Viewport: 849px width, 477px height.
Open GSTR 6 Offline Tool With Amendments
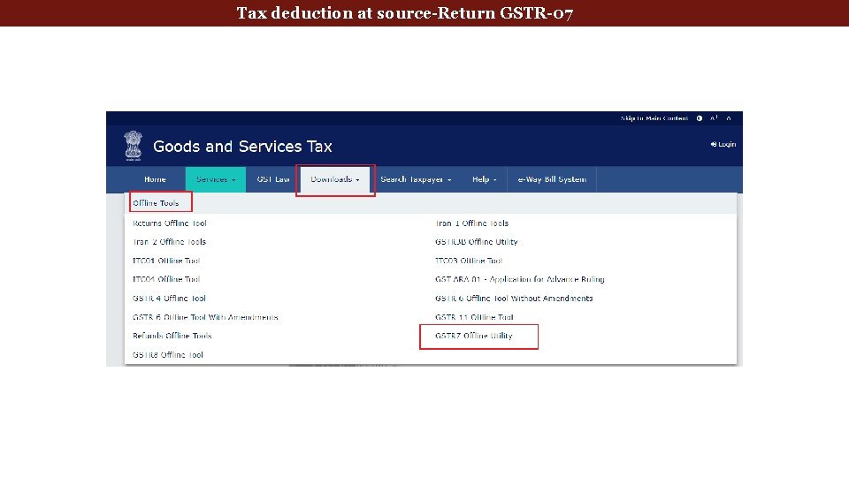[x=205, y=317]
